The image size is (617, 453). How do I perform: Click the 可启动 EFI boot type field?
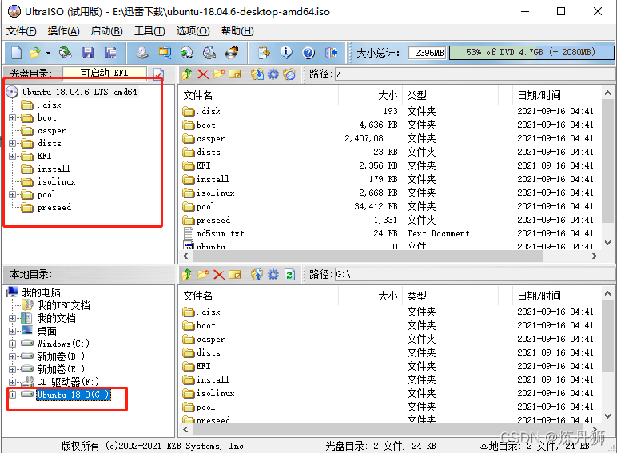click(104, 74)
